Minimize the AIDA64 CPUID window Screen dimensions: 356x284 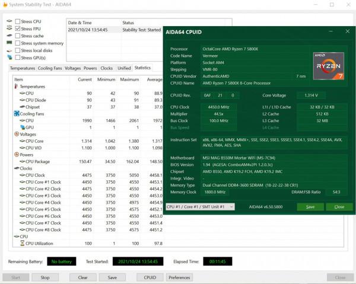point(331,31)
